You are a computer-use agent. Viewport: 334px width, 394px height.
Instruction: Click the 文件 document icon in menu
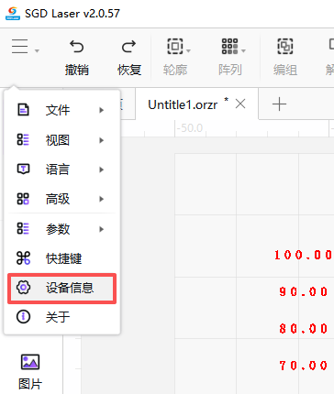click(23, 110)
